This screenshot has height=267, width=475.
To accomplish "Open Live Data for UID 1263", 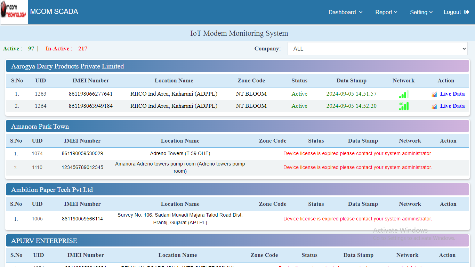I will click(x=452, y=94).
